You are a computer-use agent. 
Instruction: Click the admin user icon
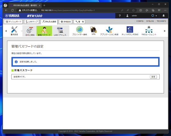(x=127, y=16)
